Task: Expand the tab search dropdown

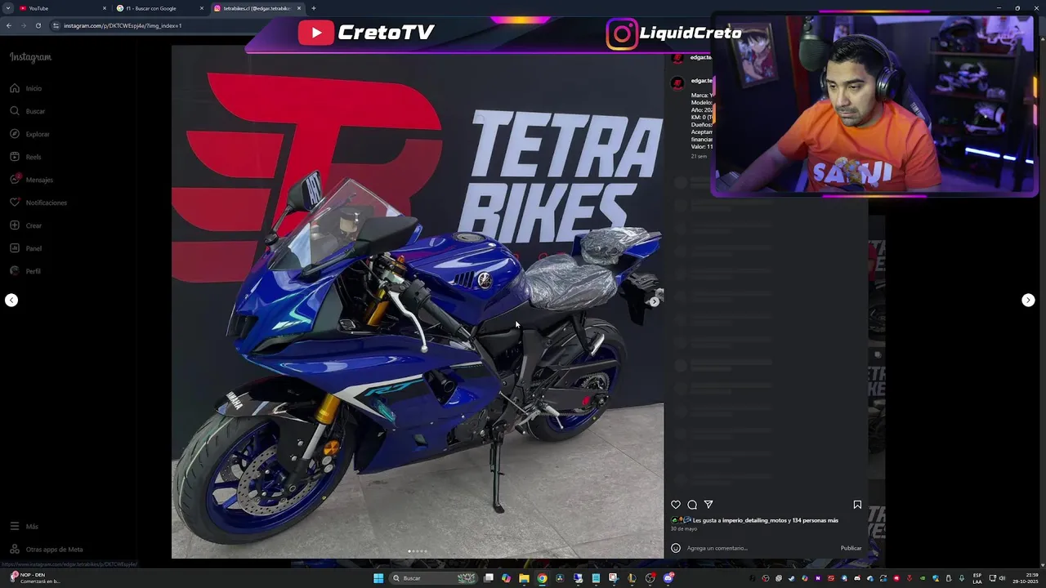Action: point(8,8)
